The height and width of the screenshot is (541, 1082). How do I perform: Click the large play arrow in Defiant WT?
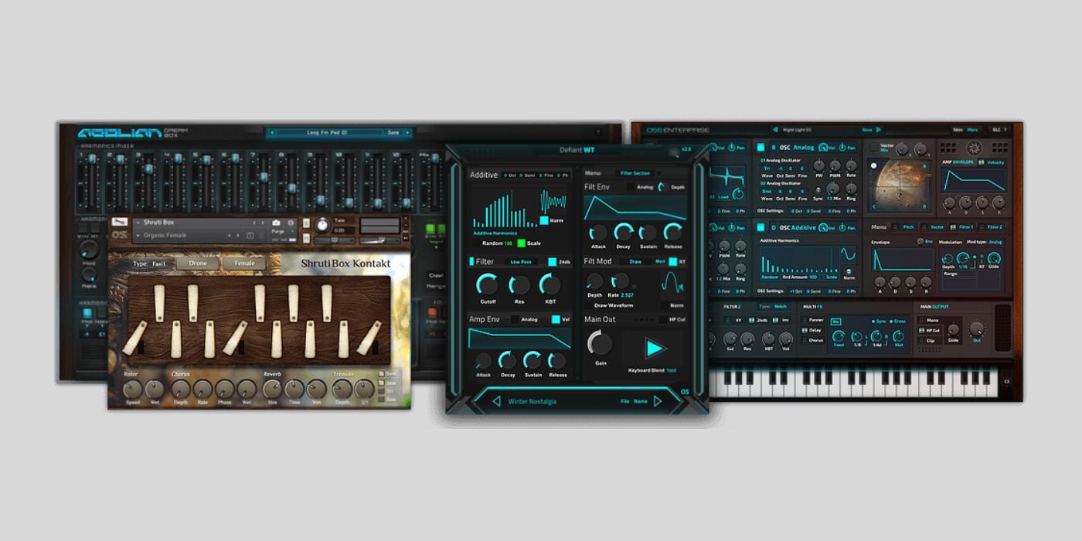click(655, 349)
